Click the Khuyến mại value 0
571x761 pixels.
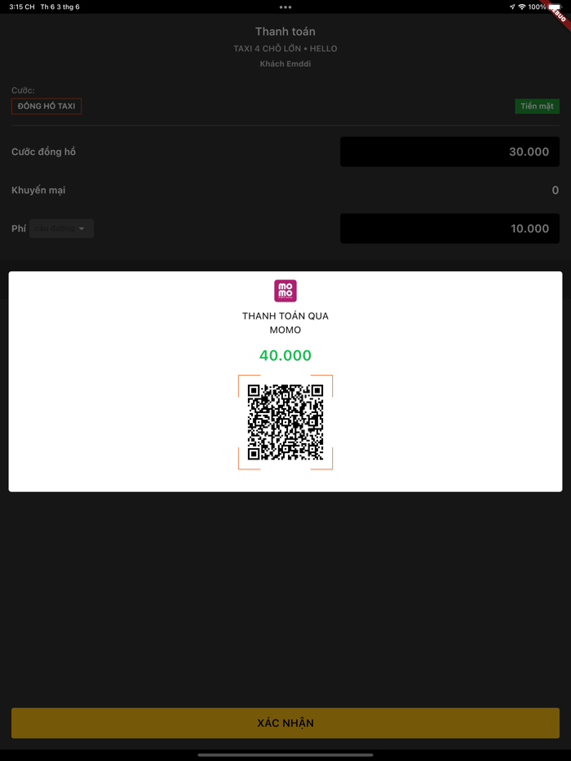[x=556, y=191]
